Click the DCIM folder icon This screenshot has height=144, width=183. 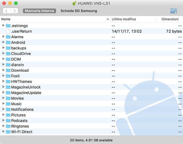8,59
